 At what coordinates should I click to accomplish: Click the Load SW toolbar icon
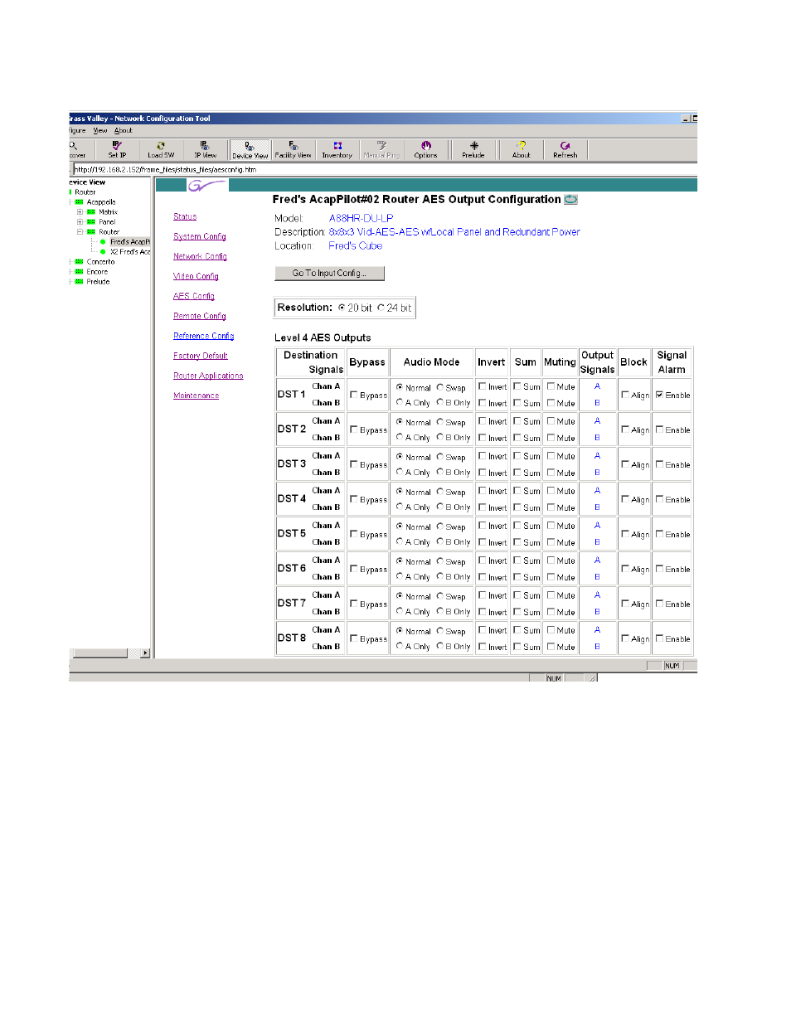click(x=161, y=149)
